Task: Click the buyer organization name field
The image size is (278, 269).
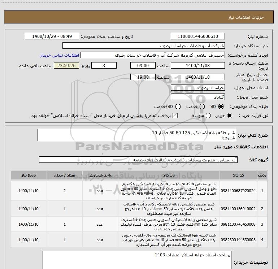Action: click(144, 46)
